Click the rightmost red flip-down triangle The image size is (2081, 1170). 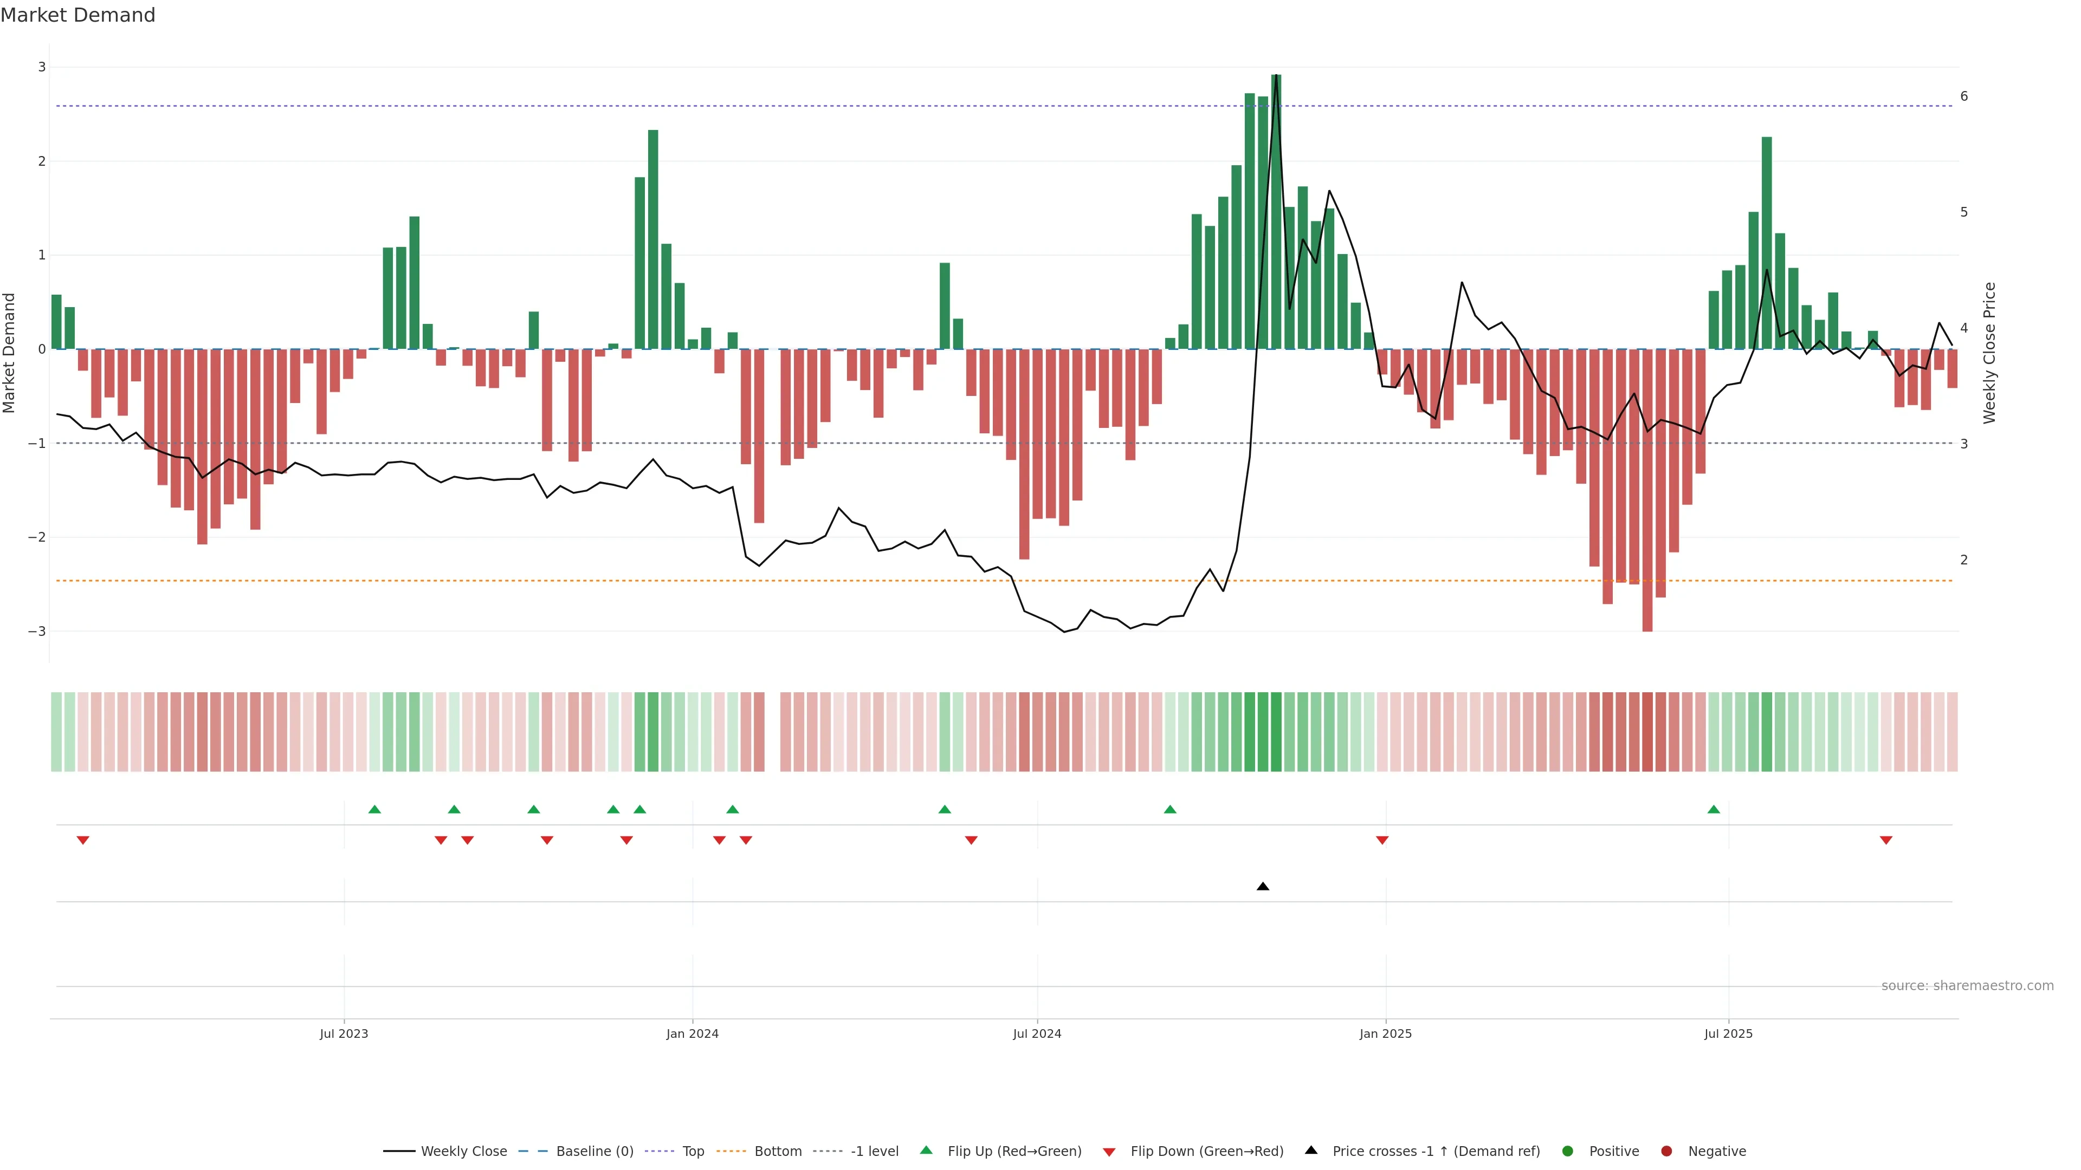click(x=1886, y=841)
